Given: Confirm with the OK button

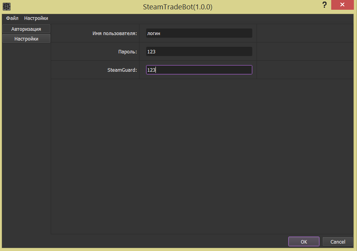Looking at the screenshot, I should tap(304, 242).
